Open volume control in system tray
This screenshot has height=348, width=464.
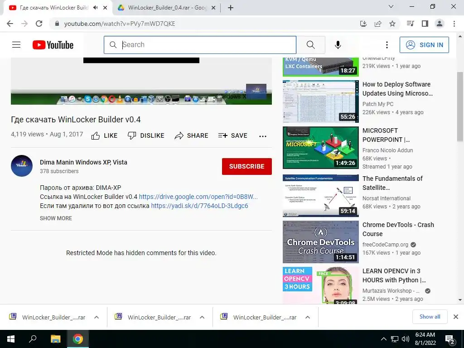(x=406, y=339)
